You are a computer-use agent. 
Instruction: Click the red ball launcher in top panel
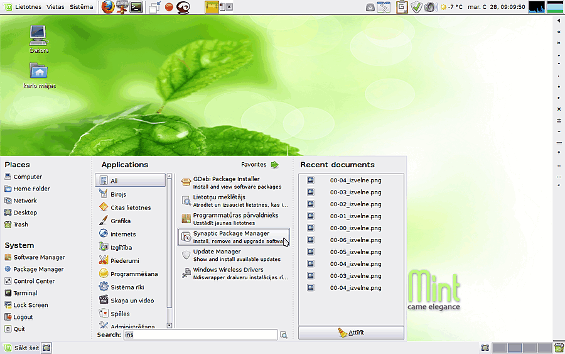click(169, 7)
